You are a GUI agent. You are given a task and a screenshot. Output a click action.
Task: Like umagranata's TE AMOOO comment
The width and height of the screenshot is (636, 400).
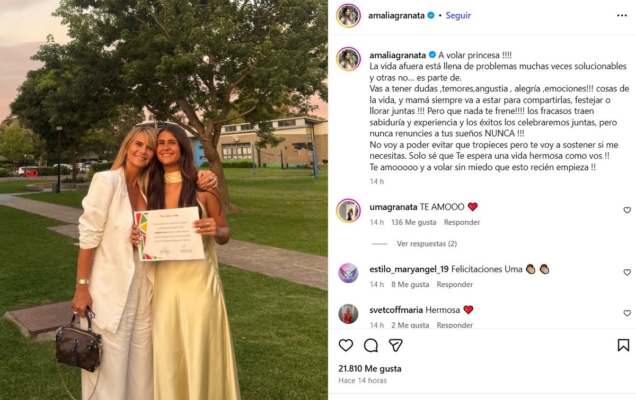click(627, 210)
